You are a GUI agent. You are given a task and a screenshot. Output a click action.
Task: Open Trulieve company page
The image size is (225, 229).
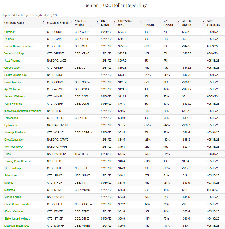coord(10,39)
